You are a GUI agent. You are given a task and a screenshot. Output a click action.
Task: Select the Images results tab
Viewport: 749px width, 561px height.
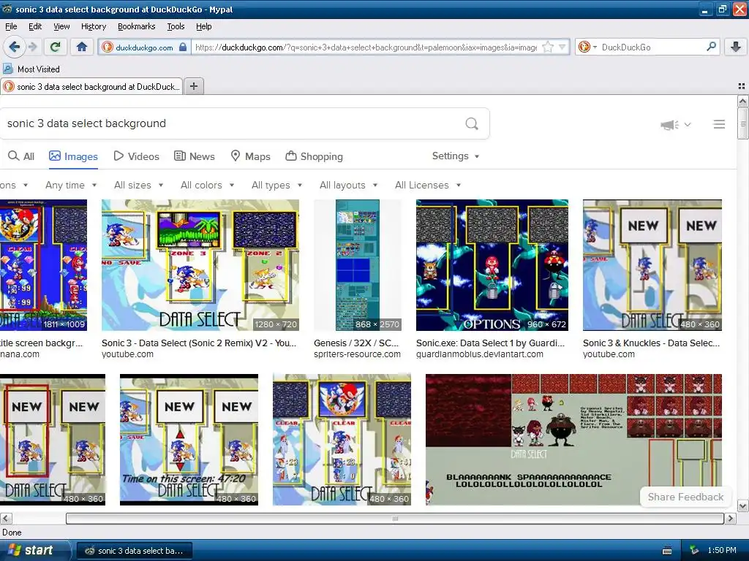coord(73,156)
